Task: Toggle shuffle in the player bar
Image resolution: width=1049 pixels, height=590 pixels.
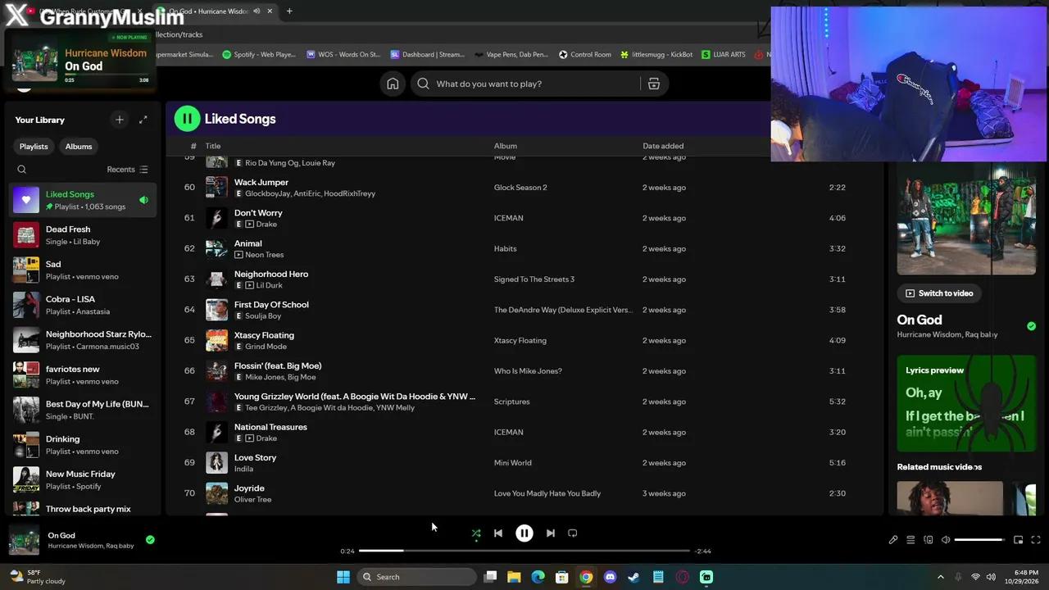Action: pos(476,533)
